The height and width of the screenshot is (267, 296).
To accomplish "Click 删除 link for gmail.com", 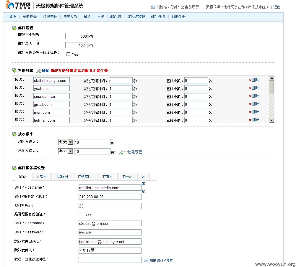I will pyautogui.click(x=256, y=104).
